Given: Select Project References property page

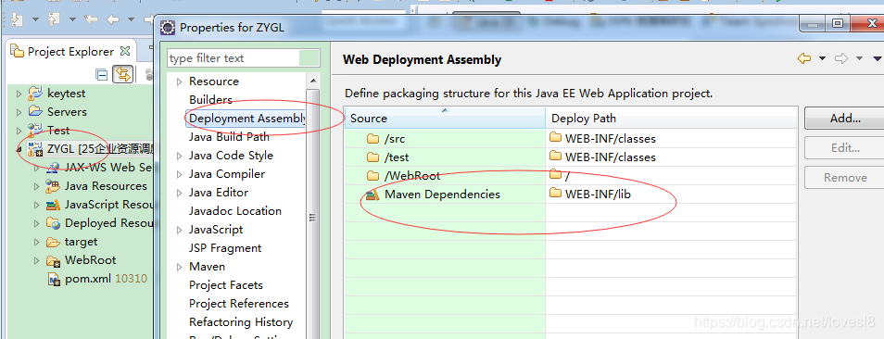Looking at the screenshot, I should (x=239, y=304).
